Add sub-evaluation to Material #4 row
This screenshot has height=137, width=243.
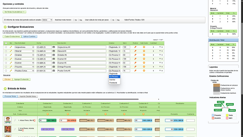pyautogui.click(x=144, y=51)
